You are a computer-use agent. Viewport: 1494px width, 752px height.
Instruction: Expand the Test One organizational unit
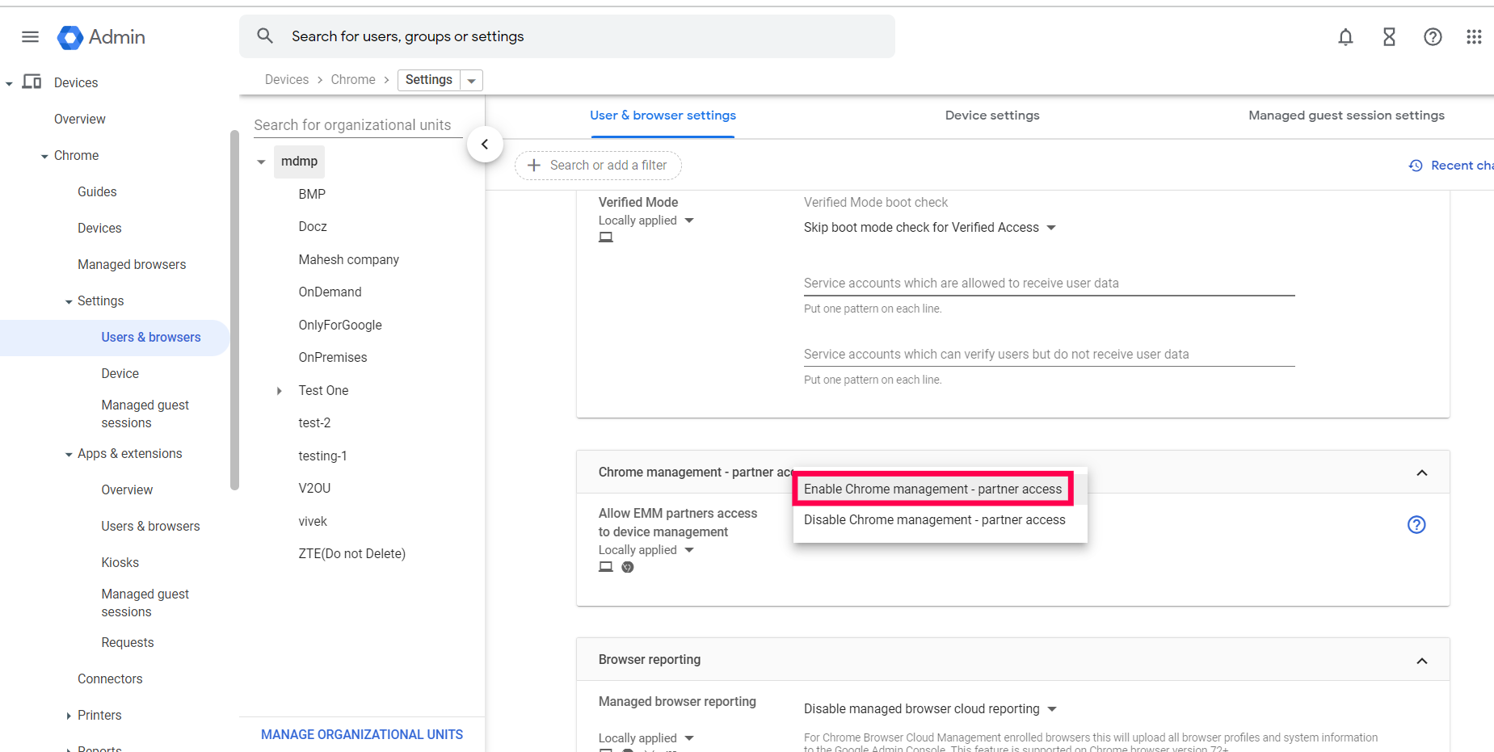pyautogui.click(x=280, y=391)
